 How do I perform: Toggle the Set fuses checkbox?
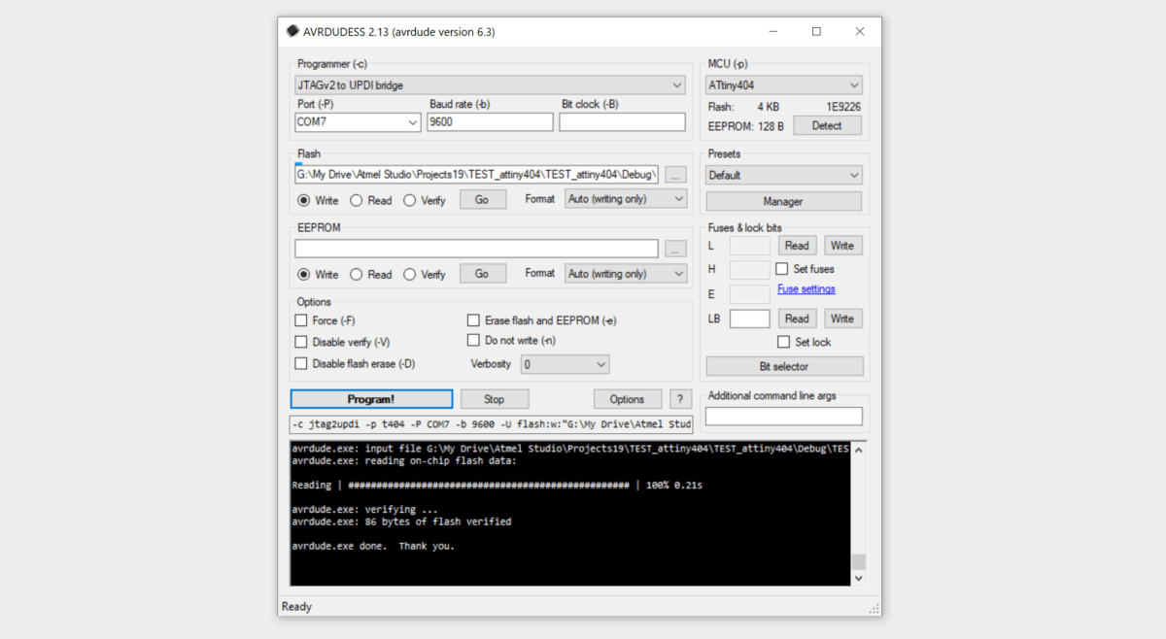(x=782, y=269)
